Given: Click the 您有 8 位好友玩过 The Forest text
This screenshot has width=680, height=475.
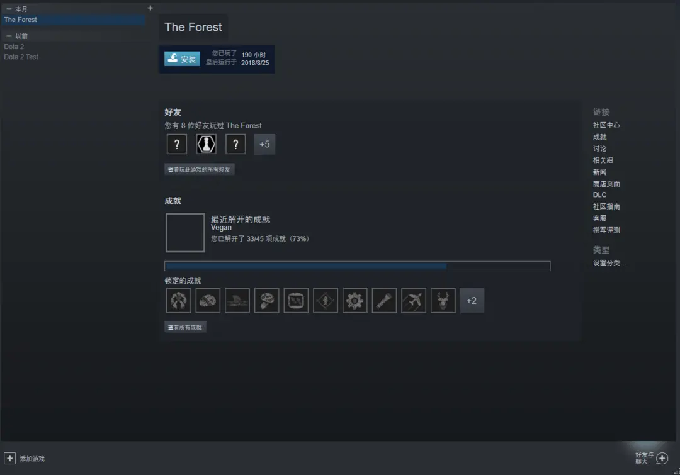Looking at the screenshot, I should pyautogui.click(x=213, y=126).
